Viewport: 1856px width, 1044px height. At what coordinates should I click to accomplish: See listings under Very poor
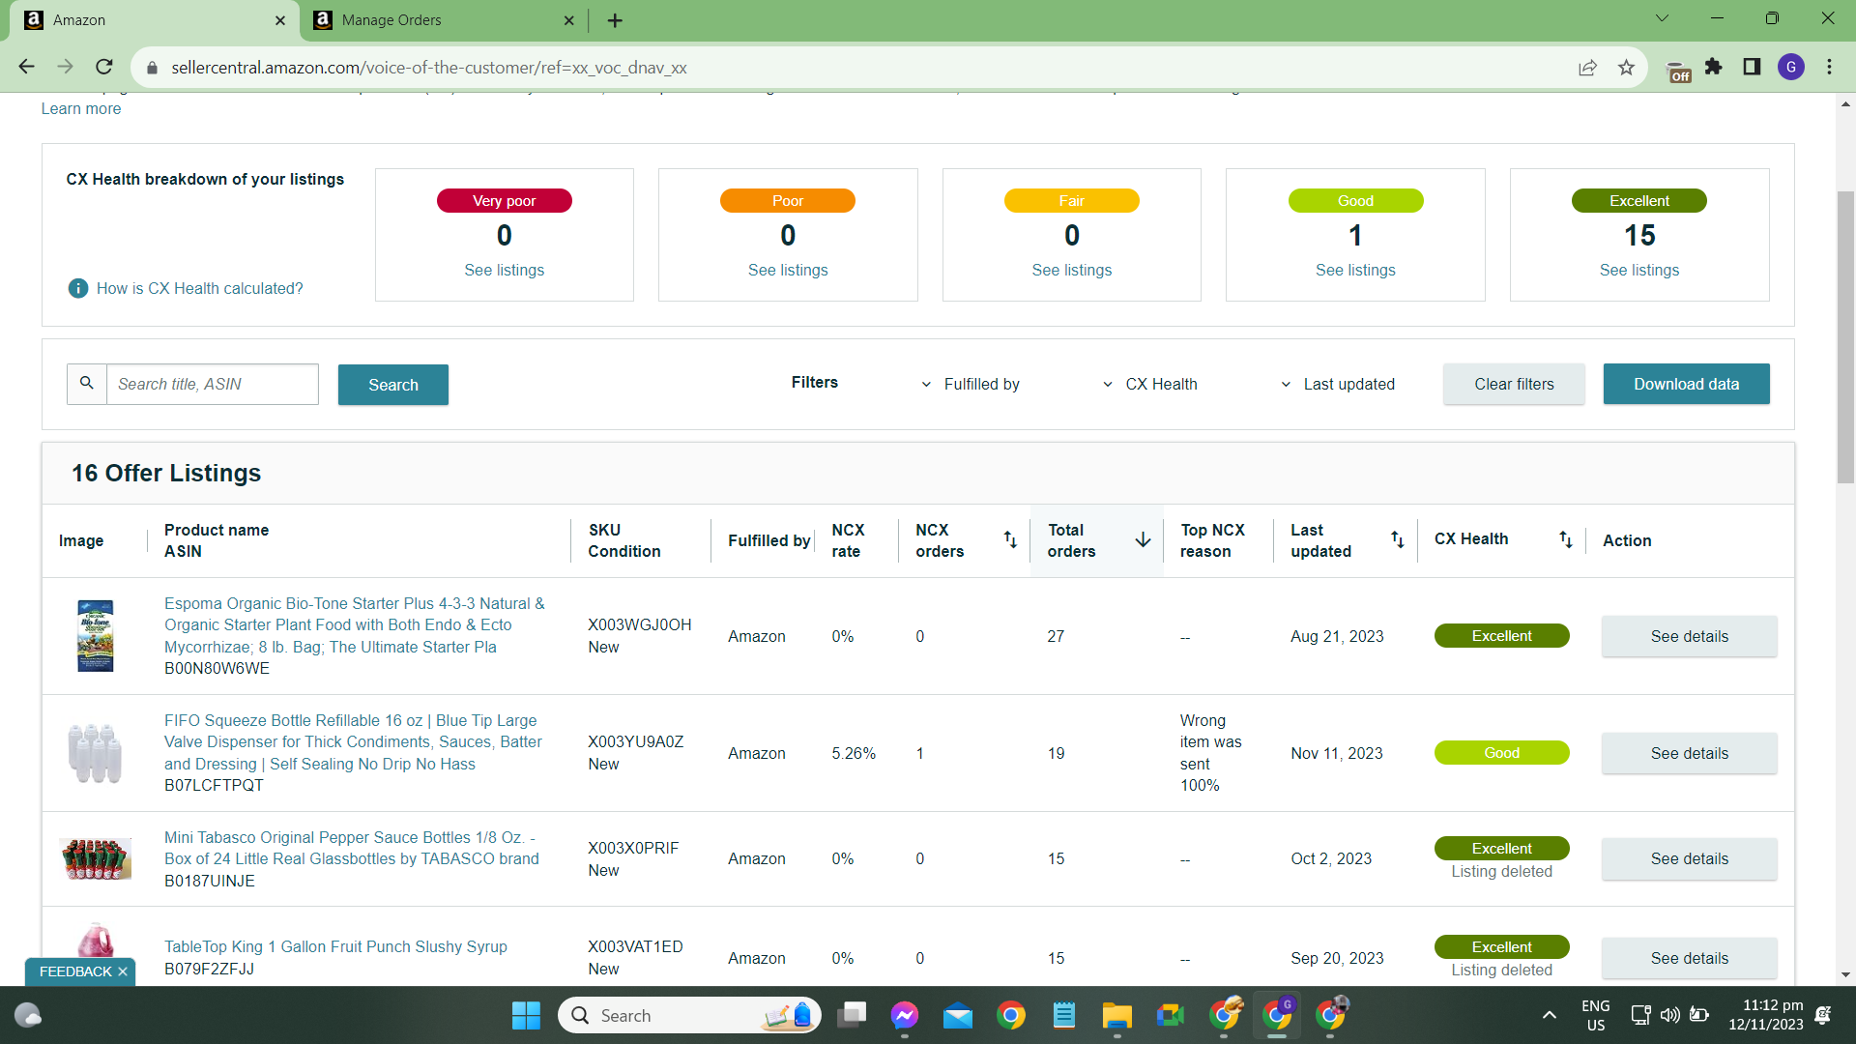[504, 270]
